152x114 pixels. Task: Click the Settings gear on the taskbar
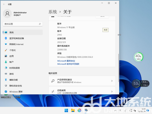pos(86,110)
